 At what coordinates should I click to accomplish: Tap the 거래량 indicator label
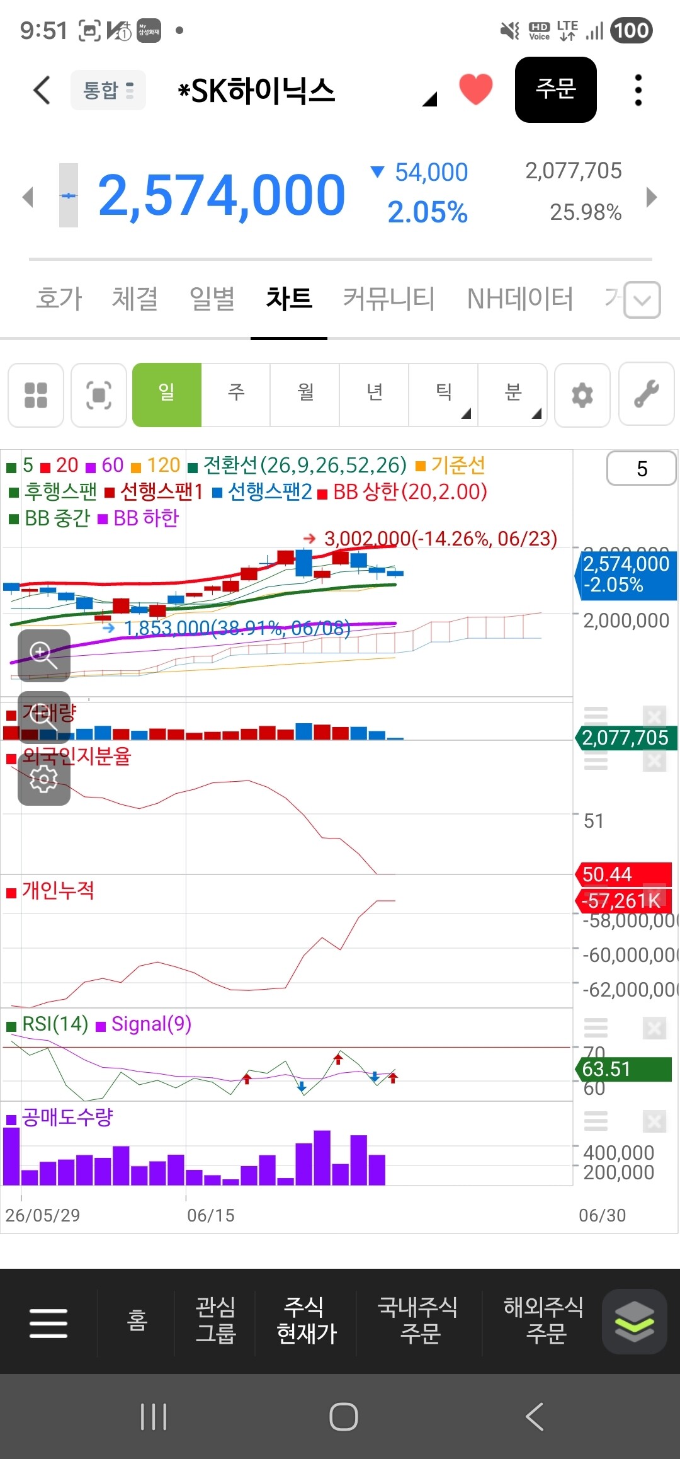tap(42, 714)
